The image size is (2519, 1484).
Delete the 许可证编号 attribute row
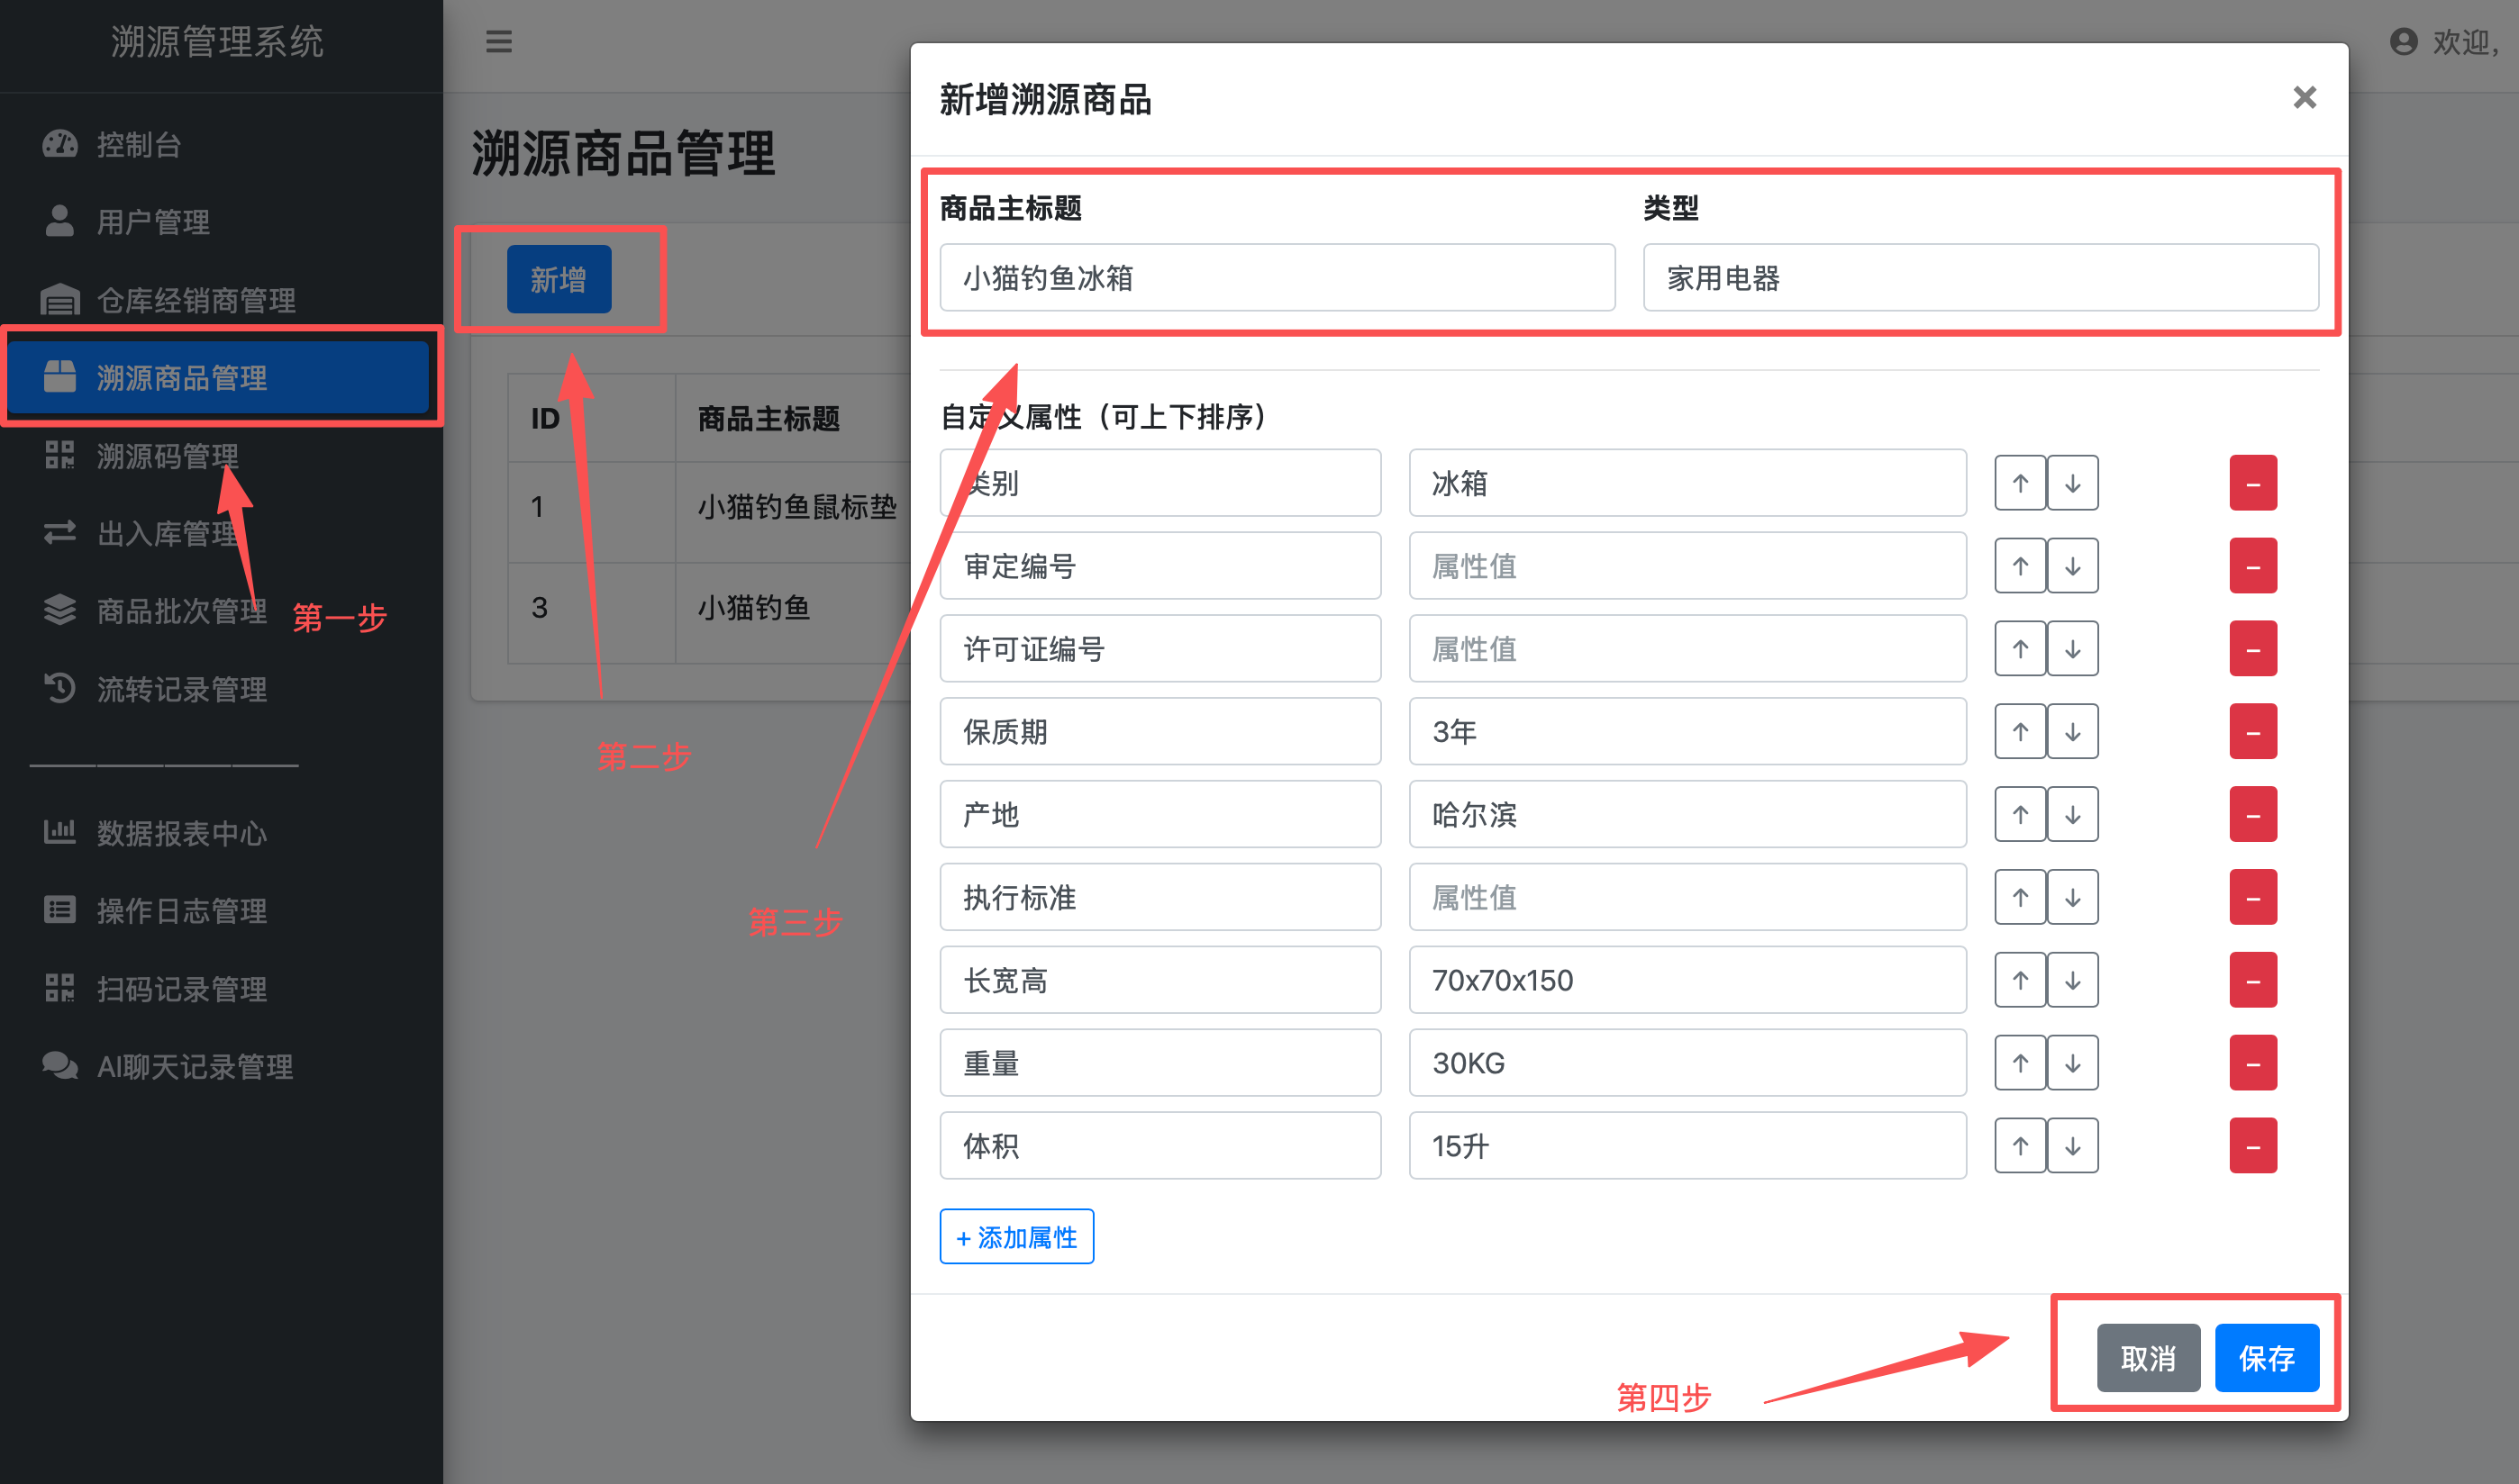tap(2252, 649)
